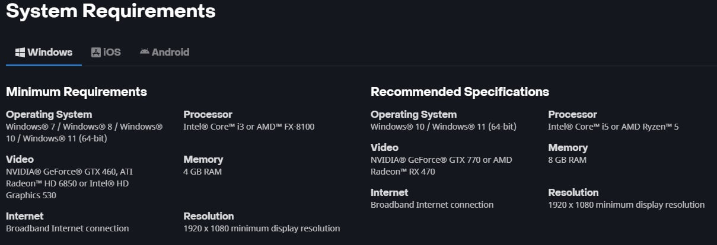Click the recommended Broadband Internet connection text
The height and width of the screenshot is (245, 717).
(432, 205)
